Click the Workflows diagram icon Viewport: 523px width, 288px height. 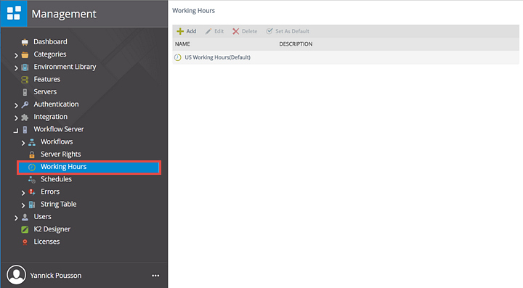coord(32,142)
